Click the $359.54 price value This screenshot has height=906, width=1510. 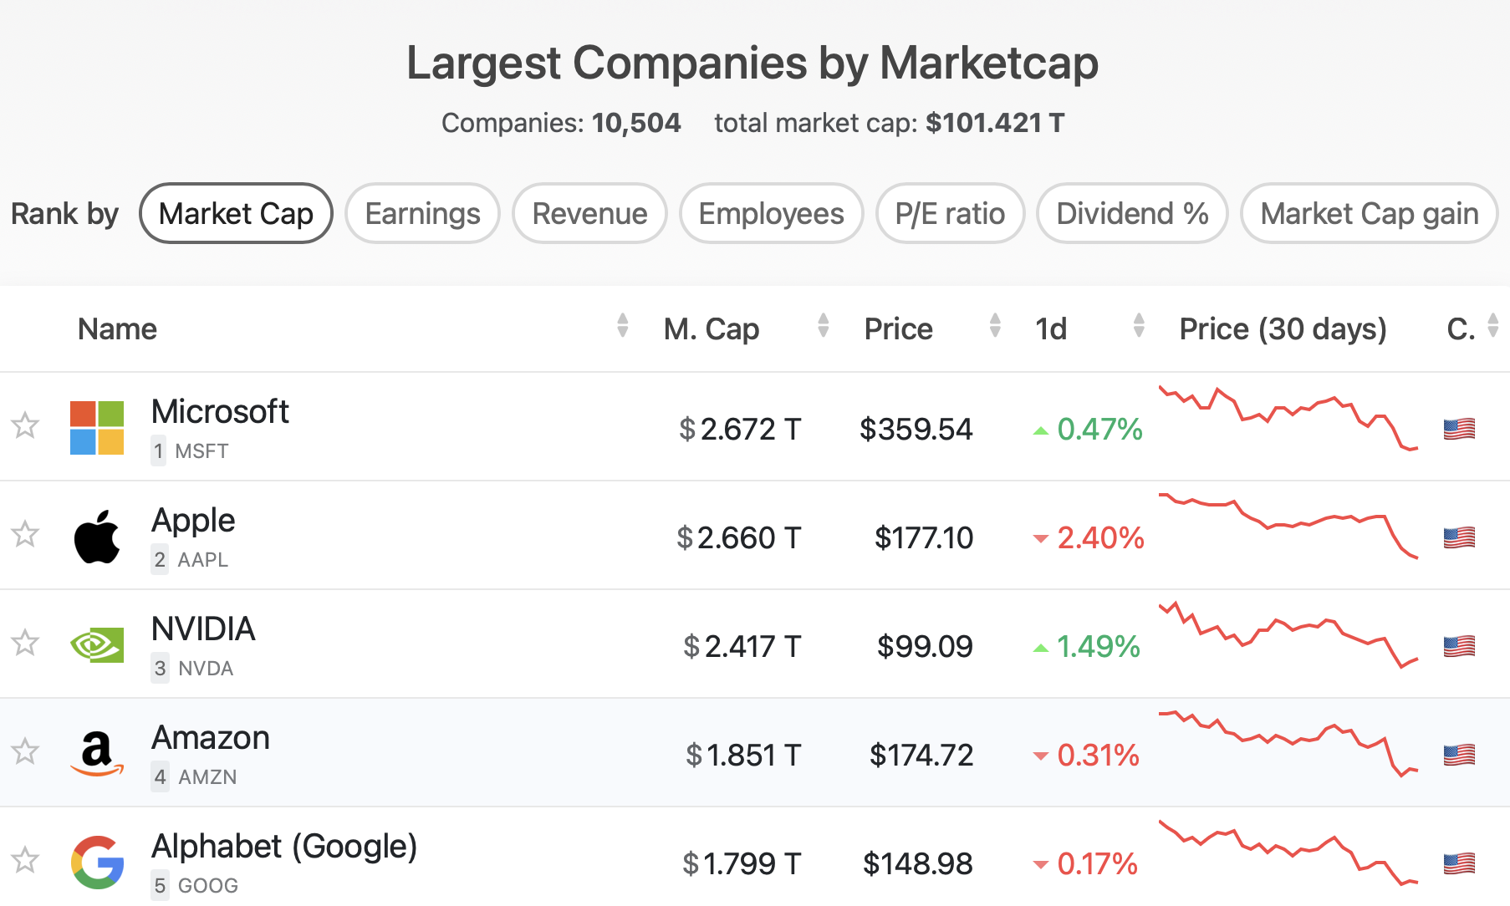[x=916, y=429]
